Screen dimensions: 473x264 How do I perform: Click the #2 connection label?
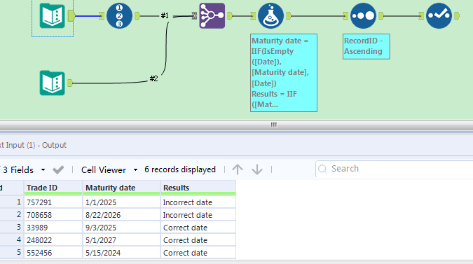154,78
